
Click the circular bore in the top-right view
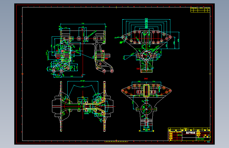[x=146, y=55]
